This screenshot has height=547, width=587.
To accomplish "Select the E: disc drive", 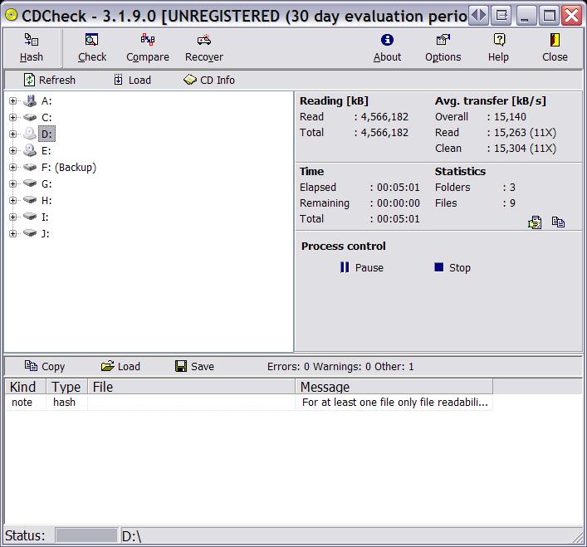I will pyautogui.click(x=46, y=151).
